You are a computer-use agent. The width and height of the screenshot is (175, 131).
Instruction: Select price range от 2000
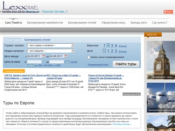(x=57, y=65)
